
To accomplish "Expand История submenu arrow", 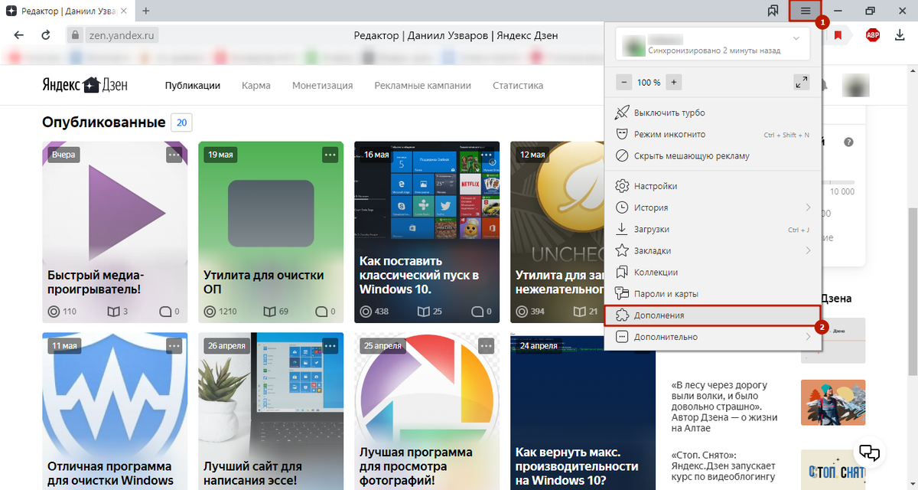I will [808, 207].
